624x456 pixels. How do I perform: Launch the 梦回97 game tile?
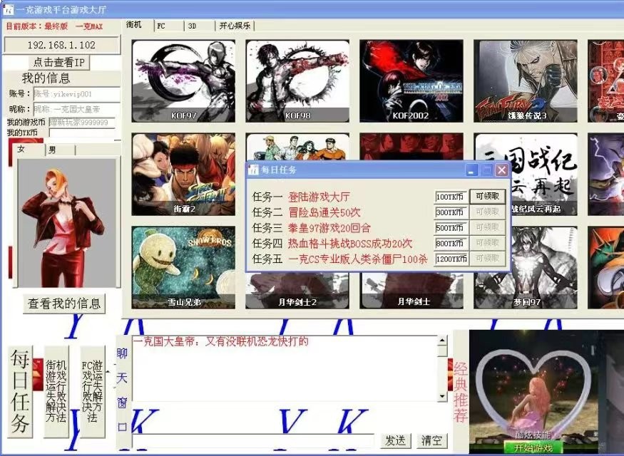(x=526, y=268)
